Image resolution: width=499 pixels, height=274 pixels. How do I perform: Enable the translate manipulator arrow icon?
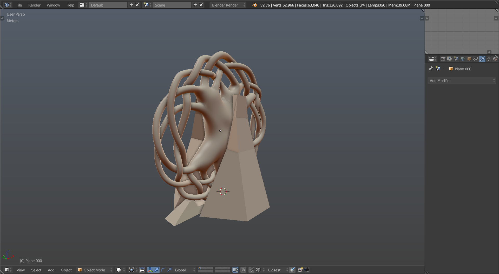(156, 270)
